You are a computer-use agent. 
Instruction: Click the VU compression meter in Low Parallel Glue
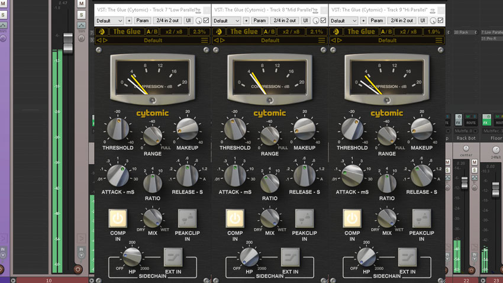152,78
